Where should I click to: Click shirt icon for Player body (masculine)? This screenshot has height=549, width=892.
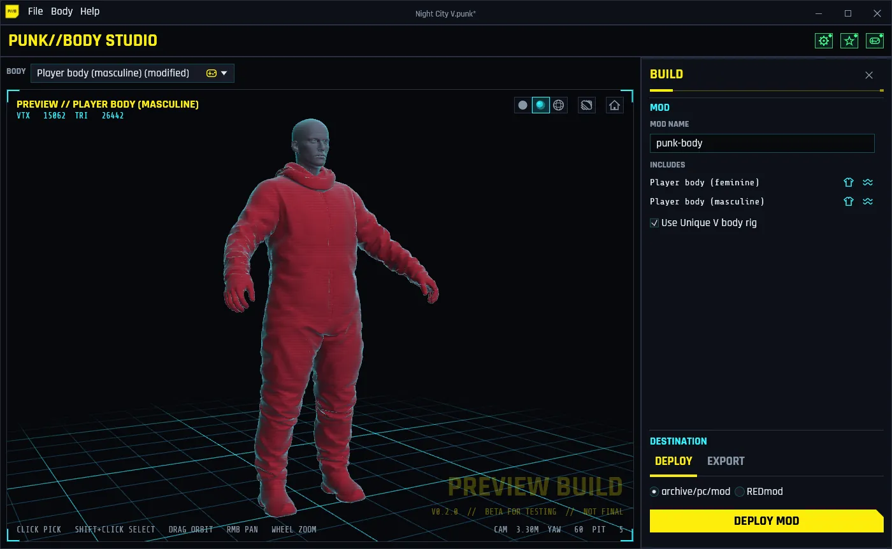click(x=849, y=201)
